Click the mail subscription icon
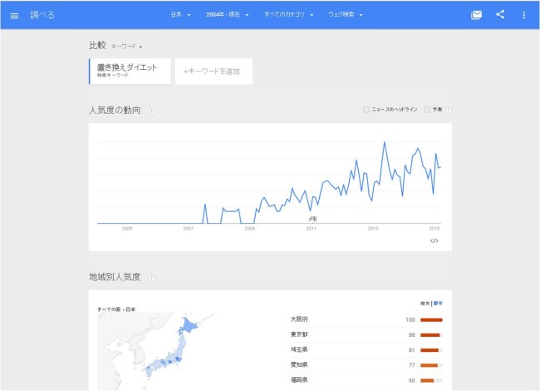This screenshot has height=391, width=540. coord(476,15)
